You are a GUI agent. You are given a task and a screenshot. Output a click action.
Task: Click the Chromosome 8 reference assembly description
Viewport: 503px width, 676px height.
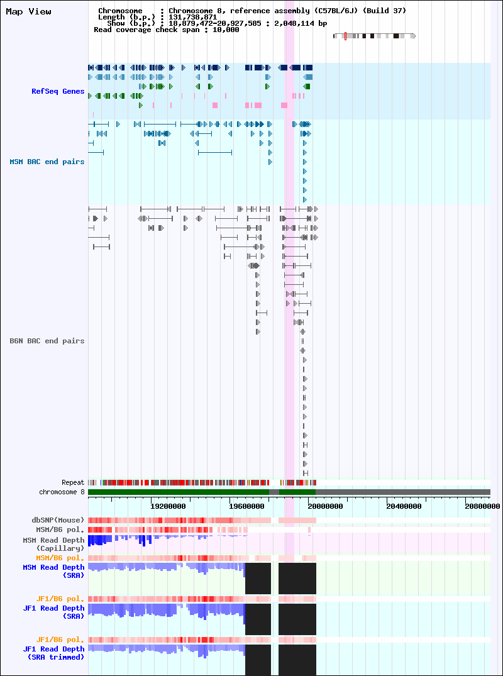[287, 11]
